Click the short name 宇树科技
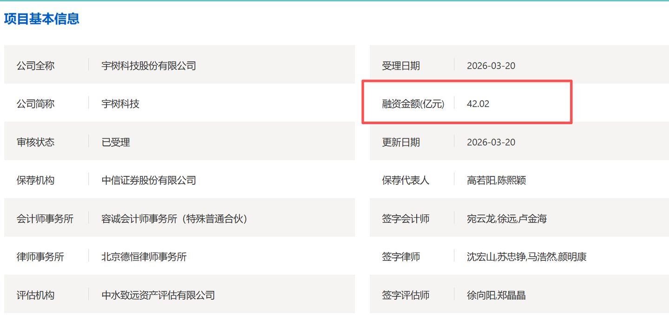The image size is (669, 316). (x=120, y=104)
